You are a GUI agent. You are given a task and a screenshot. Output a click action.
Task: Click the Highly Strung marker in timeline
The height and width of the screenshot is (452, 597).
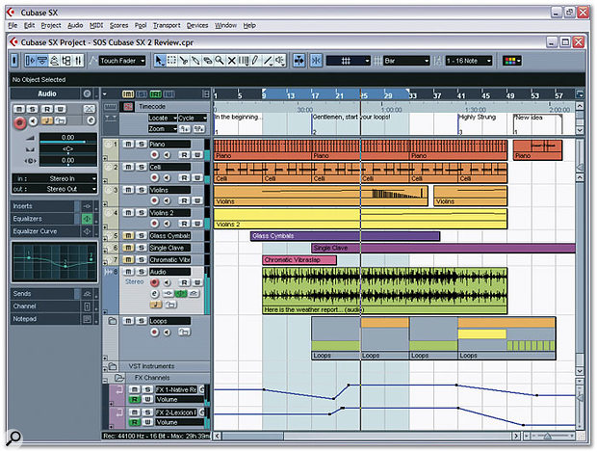click(x=477, y=117)
